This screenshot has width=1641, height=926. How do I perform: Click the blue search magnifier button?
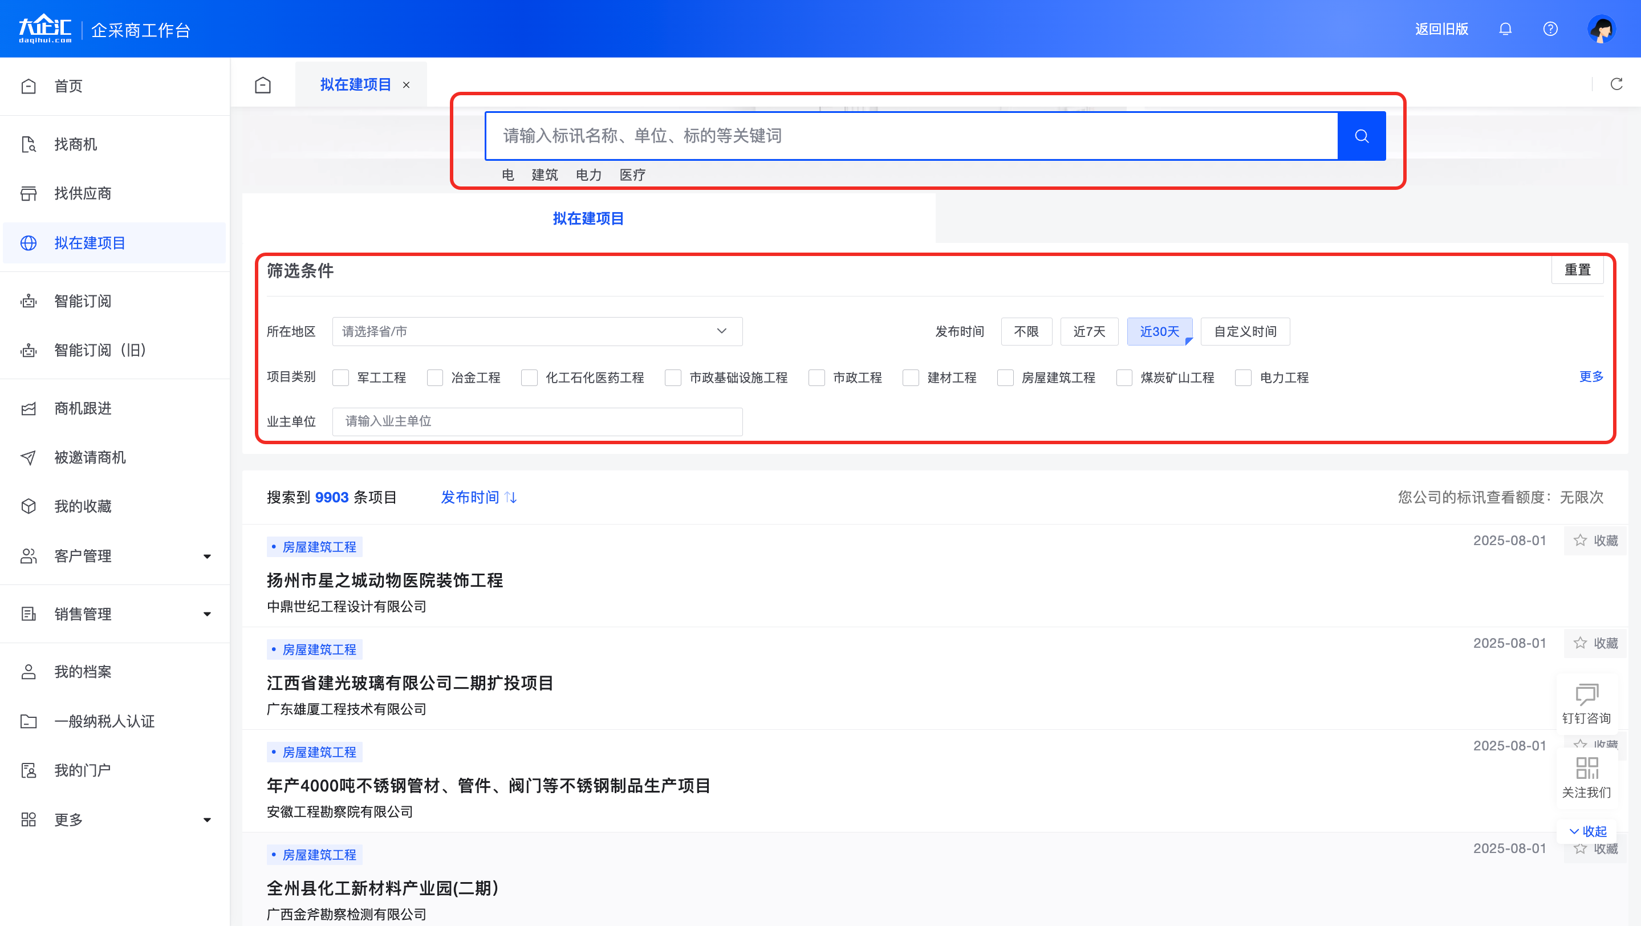1362,136
